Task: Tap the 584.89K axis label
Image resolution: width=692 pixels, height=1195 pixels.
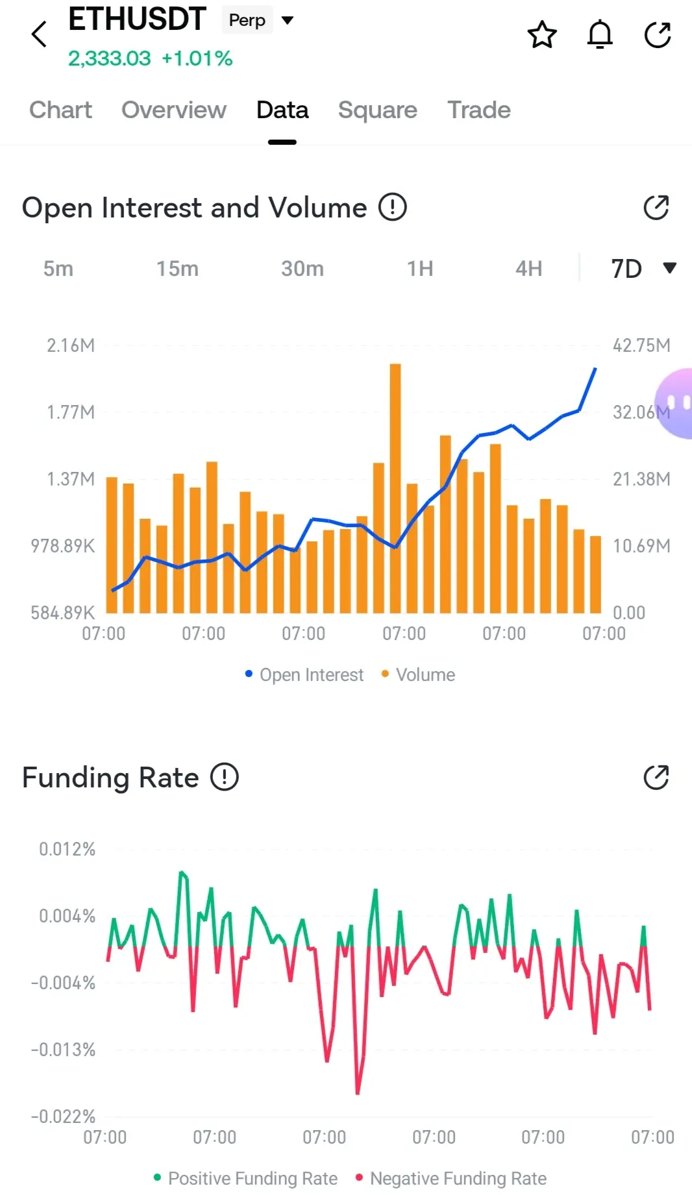Action: point(63,613)
